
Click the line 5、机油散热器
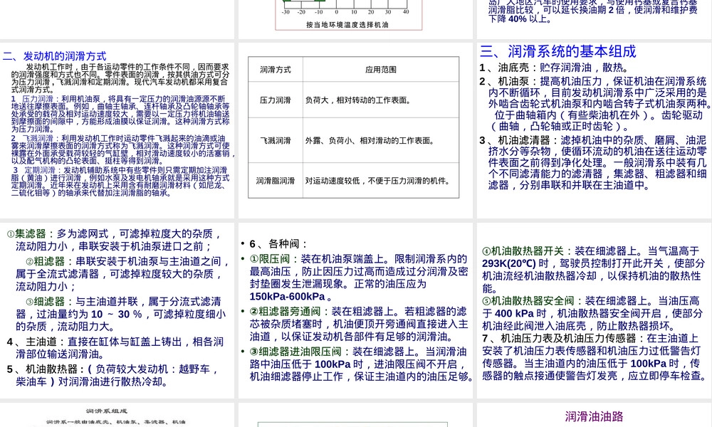112,375
